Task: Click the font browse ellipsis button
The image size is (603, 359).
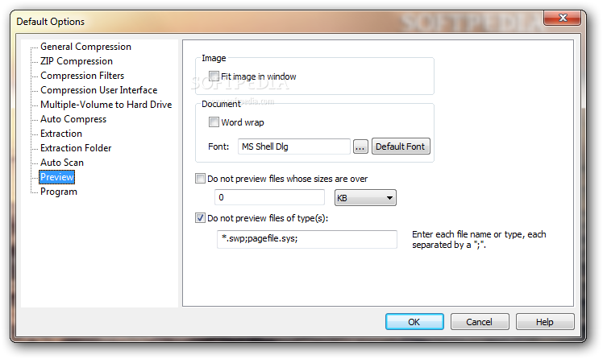Action: pos(360,146)
